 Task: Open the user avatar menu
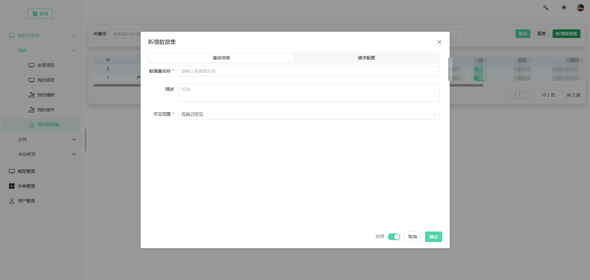click(580, 8)
